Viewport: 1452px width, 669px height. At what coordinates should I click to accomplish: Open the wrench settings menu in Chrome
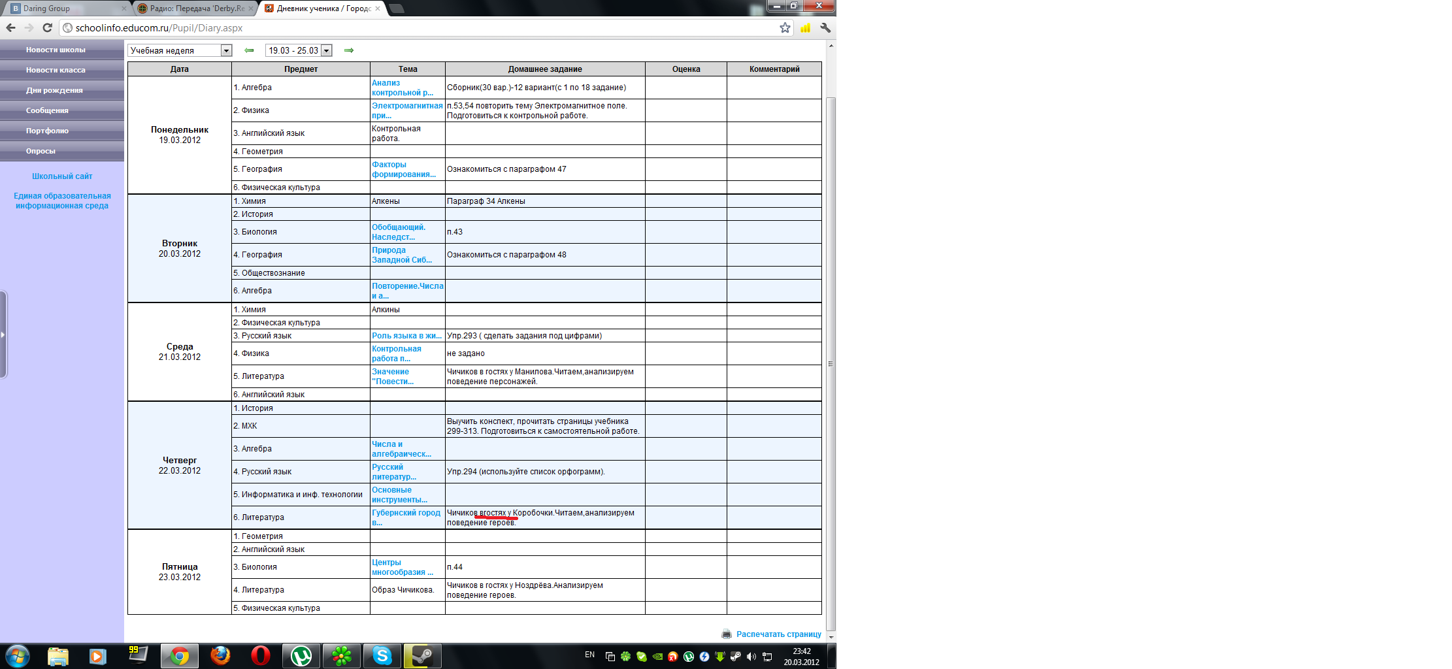pos(825,27)
